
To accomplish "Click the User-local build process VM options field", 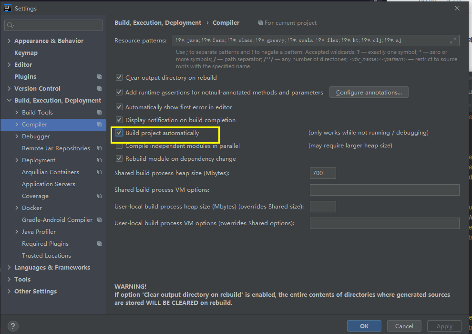I will coord(384,223).
